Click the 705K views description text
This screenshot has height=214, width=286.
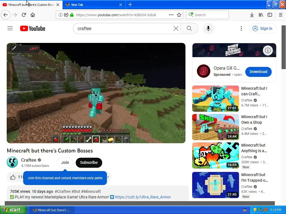tap(20, 191)
